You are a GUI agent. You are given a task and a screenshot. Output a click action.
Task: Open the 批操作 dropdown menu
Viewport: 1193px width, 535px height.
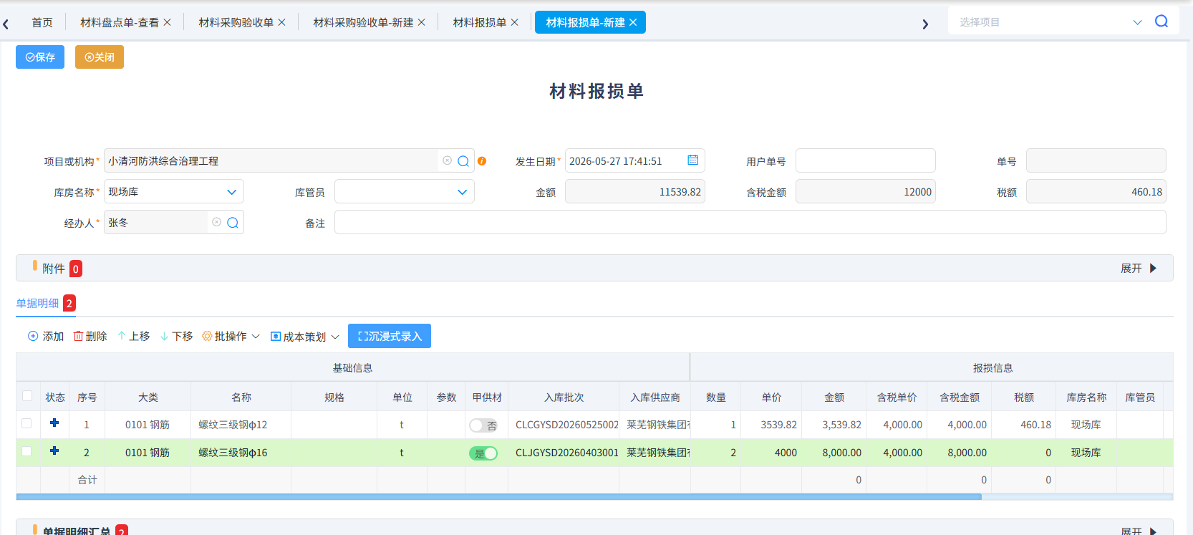tap(231, 336)
